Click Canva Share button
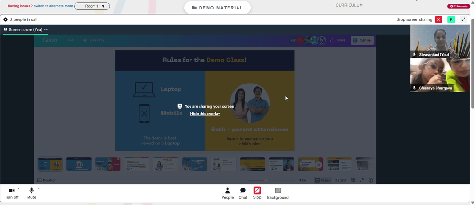Image resolution: width=475 pixels, height=205 pixels. tap(338, 40)
